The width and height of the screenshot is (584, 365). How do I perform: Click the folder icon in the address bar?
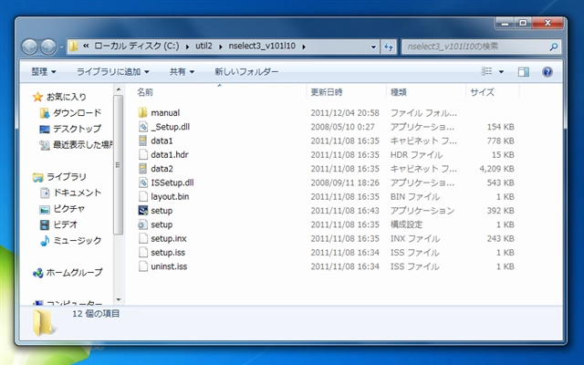(x=74, y=47)
